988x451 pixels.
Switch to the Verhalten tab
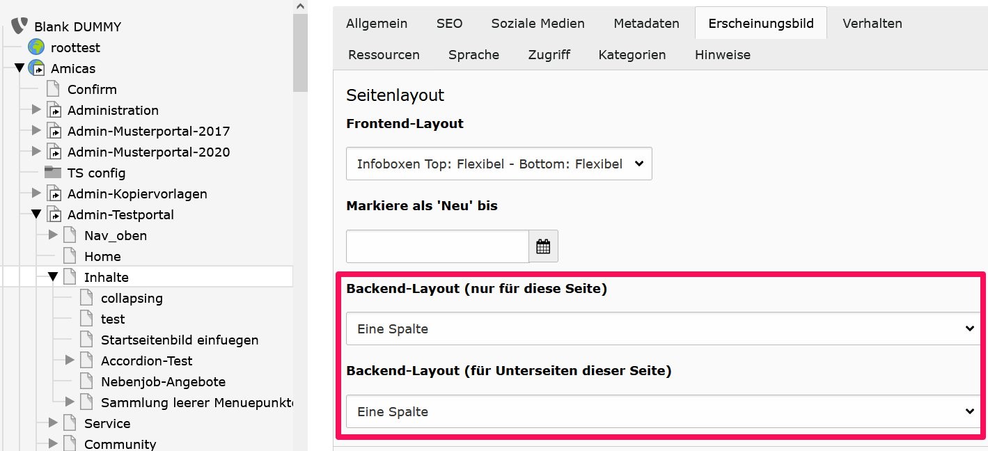pyautogui.click(x=872, y=23)
